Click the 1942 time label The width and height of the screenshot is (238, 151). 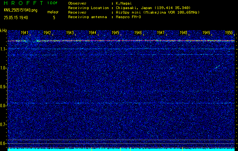[x=47, y=33]
